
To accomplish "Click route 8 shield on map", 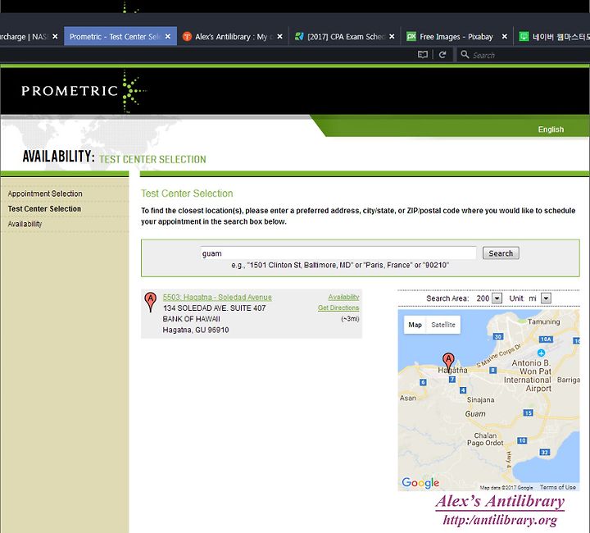I will click(x=492, y=371).
